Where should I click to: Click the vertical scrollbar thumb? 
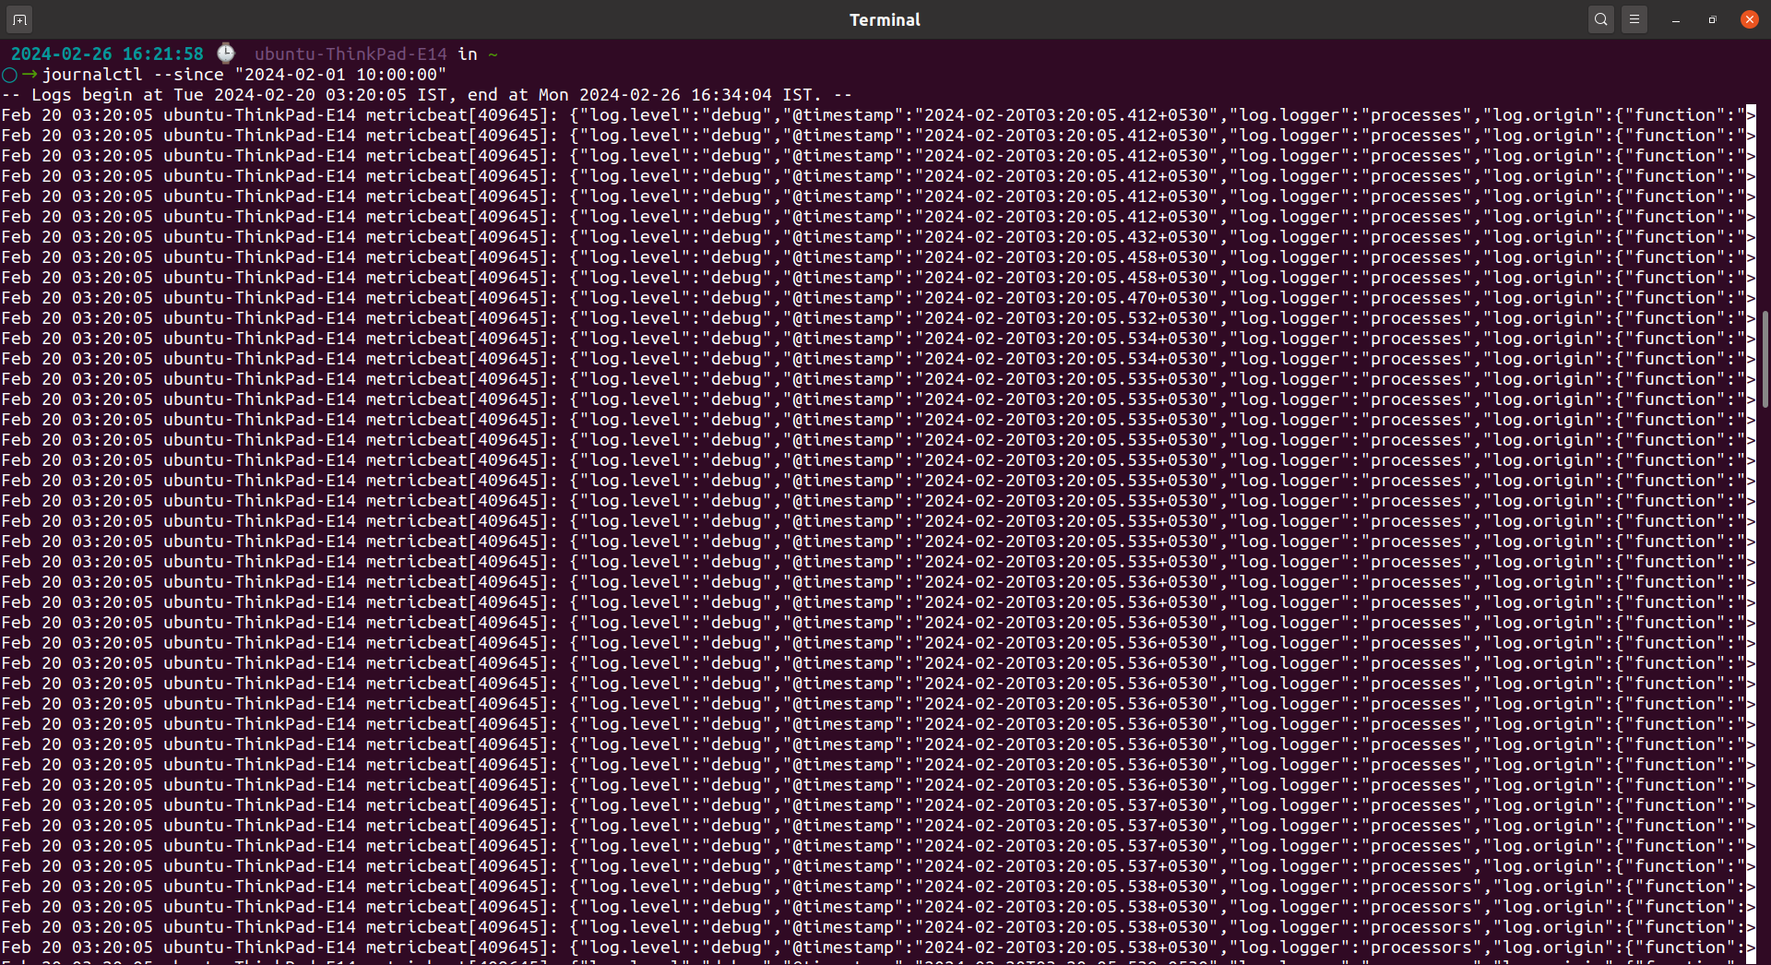[1765, 359]
